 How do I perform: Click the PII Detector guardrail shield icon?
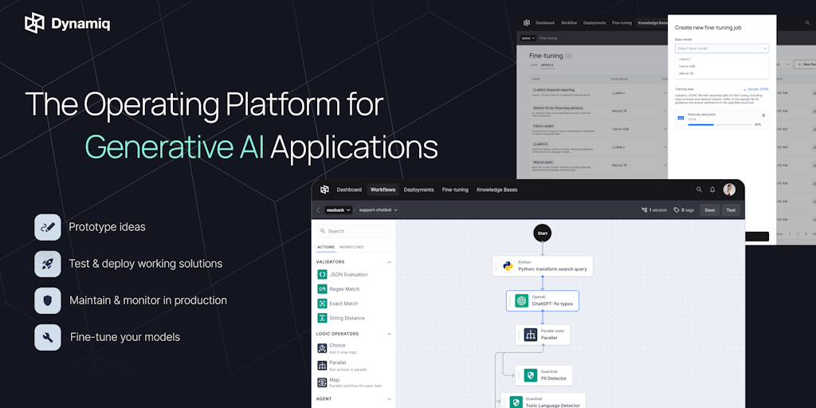point(530,375)
